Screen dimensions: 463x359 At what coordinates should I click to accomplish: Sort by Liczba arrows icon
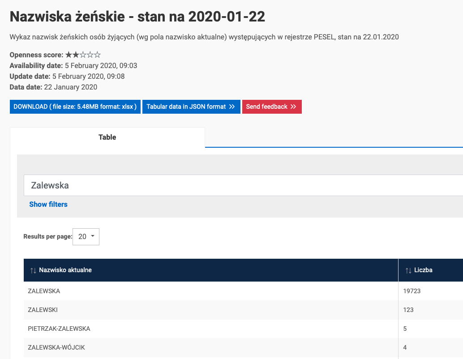pos(408,270)
